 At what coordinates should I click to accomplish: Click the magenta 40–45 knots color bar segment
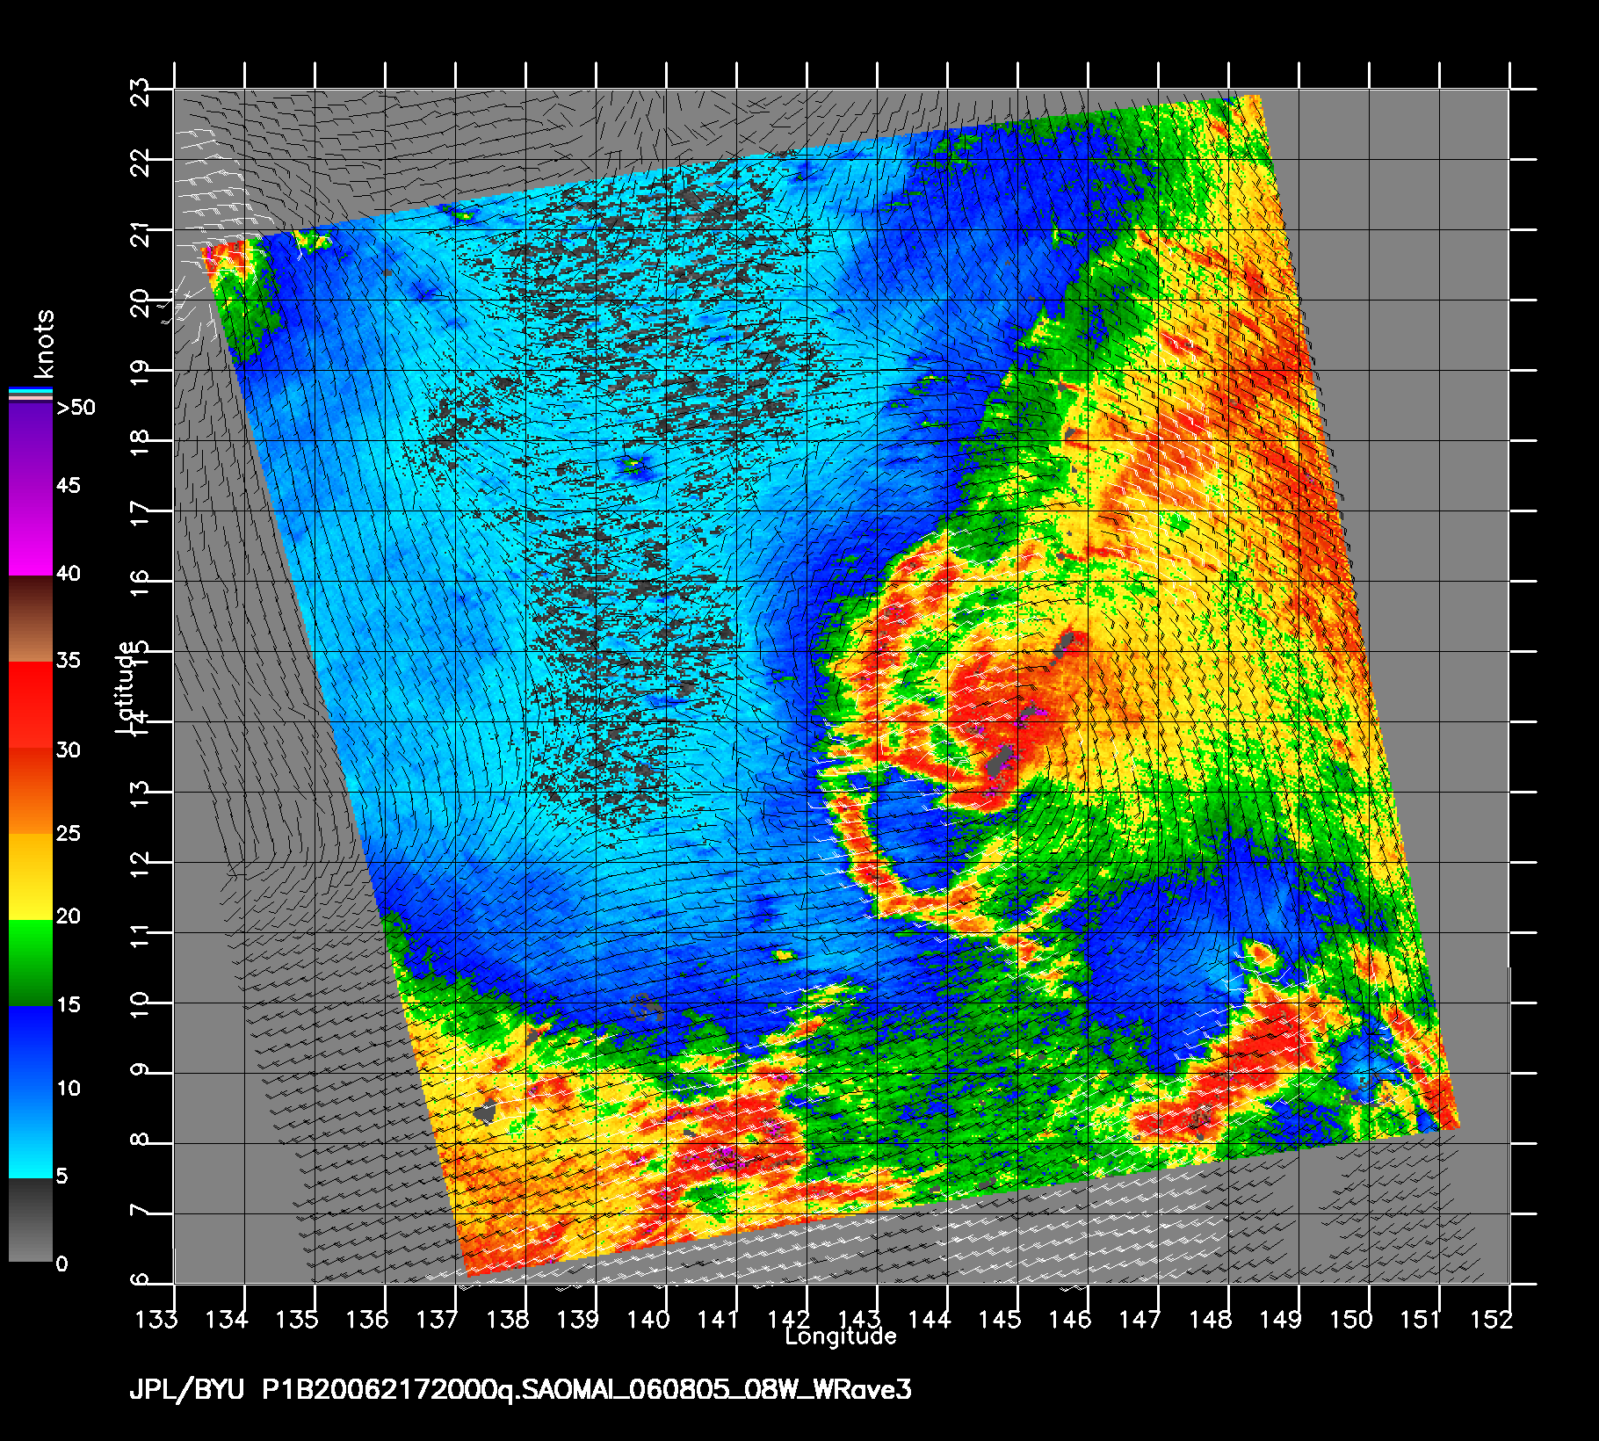click(31, 532)
